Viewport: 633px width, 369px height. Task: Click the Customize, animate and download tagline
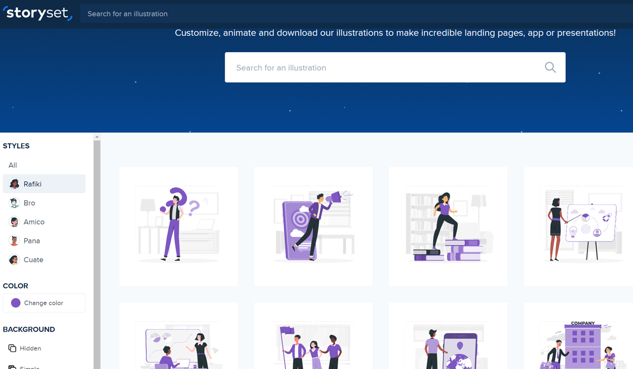pyautogui.click(x=395, y=33)
